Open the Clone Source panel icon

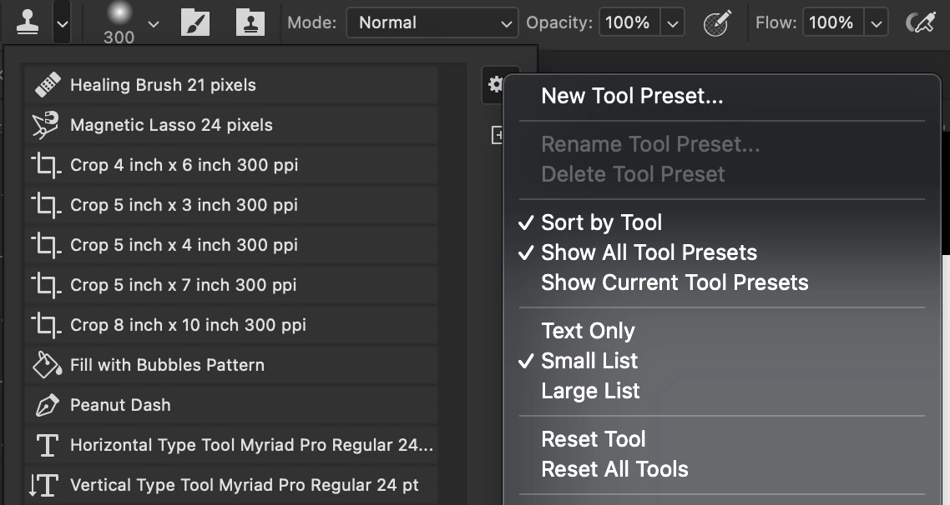[x=250, y=22]
